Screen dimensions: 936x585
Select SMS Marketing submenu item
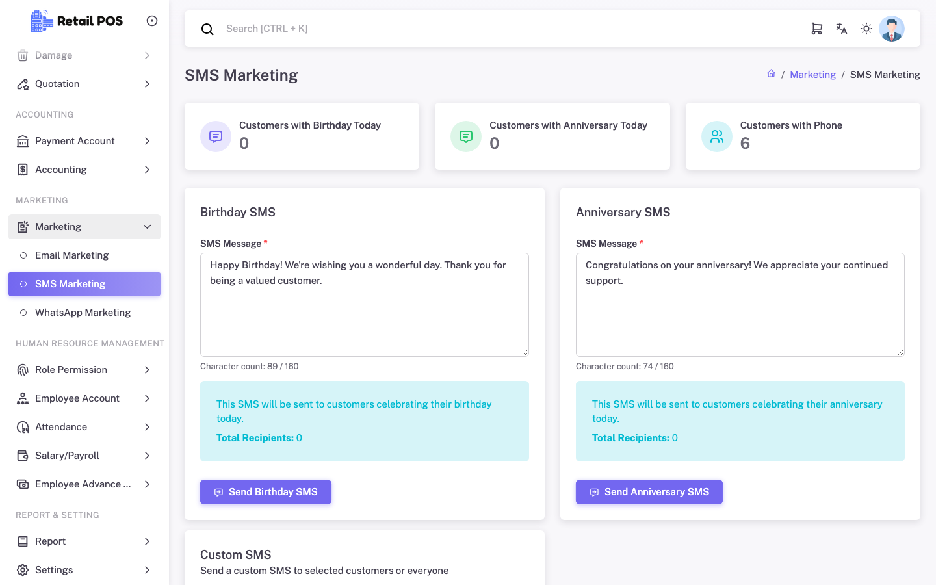coord(84,284)
